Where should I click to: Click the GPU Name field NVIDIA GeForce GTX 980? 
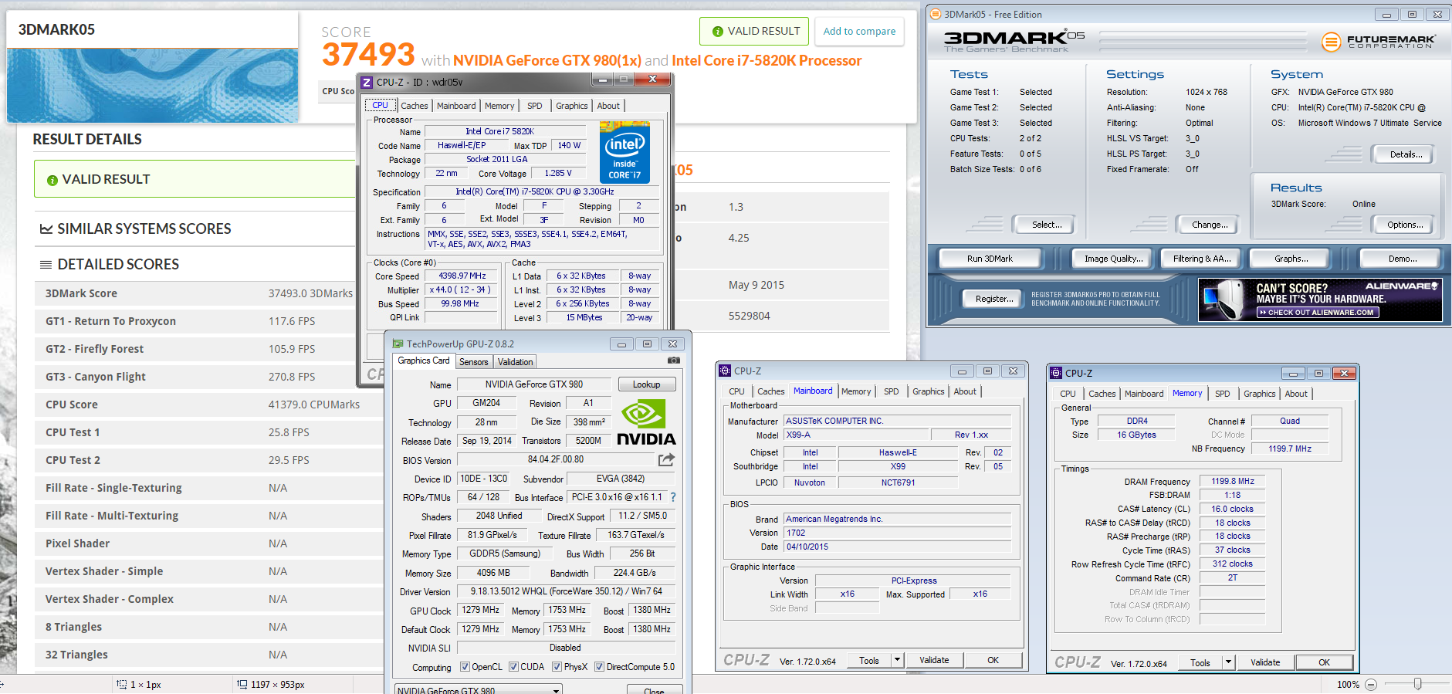(x=534, y=384)
